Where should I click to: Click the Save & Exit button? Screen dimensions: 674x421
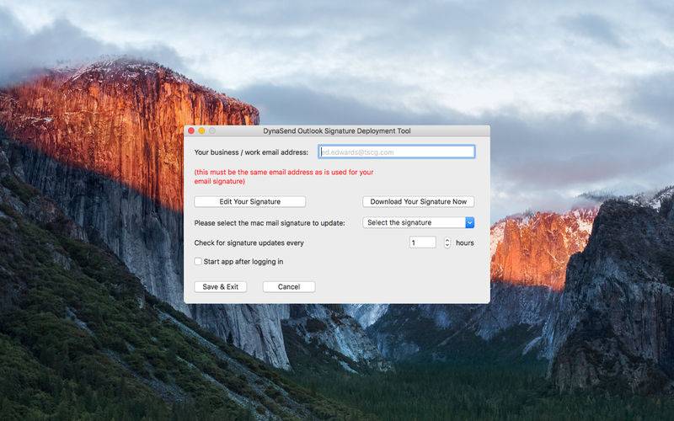tap(221, 286)
